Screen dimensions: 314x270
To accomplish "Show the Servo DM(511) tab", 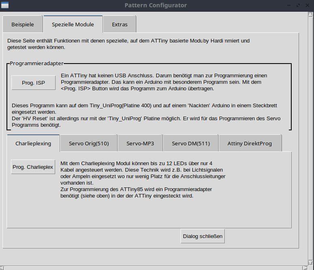I will click(191, 143).
